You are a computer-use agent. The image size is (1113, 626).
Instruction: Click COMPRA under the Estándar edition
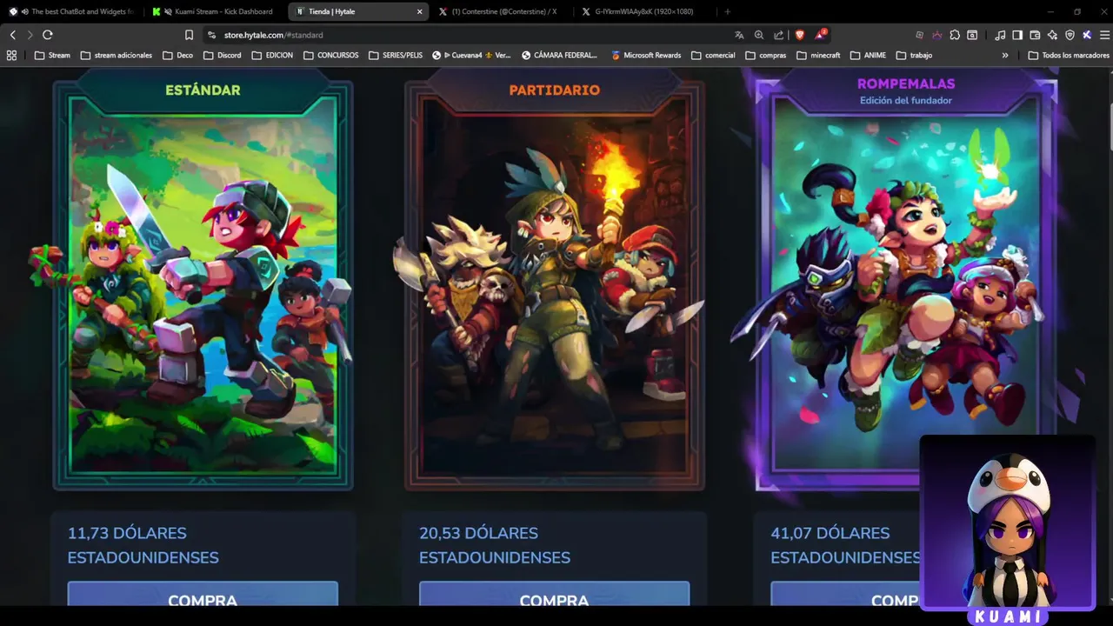[203, 595]
